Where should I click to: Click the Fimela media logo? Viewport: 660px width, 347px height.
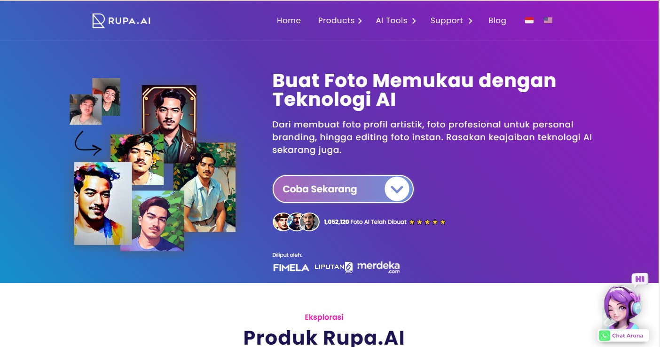pyautogui.click(x=291, y=268)
